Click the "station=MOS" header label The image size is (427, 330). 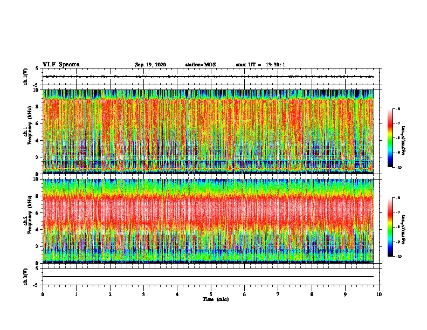coord(201,65)
